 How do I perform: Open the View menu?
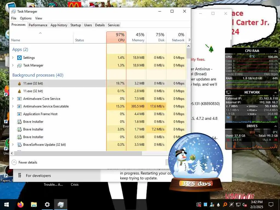click(39, 18)
